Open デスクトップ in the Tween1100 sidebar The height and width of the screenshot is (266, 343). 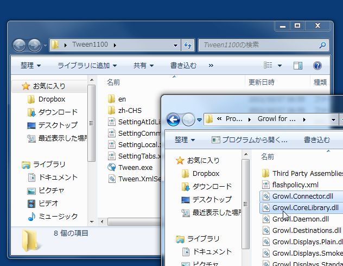pyautogui.click(x=53, y=125)
